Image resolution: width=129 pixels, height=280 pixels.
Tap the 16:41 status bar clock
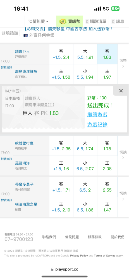[21, 9]
